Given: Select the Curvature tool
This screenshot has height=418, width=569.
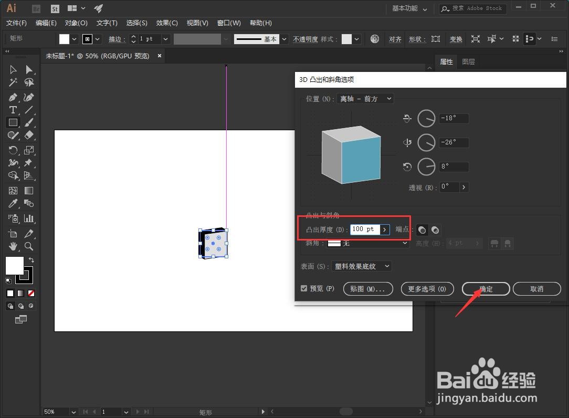Looking at the screenshot, I should pos(29,97).
